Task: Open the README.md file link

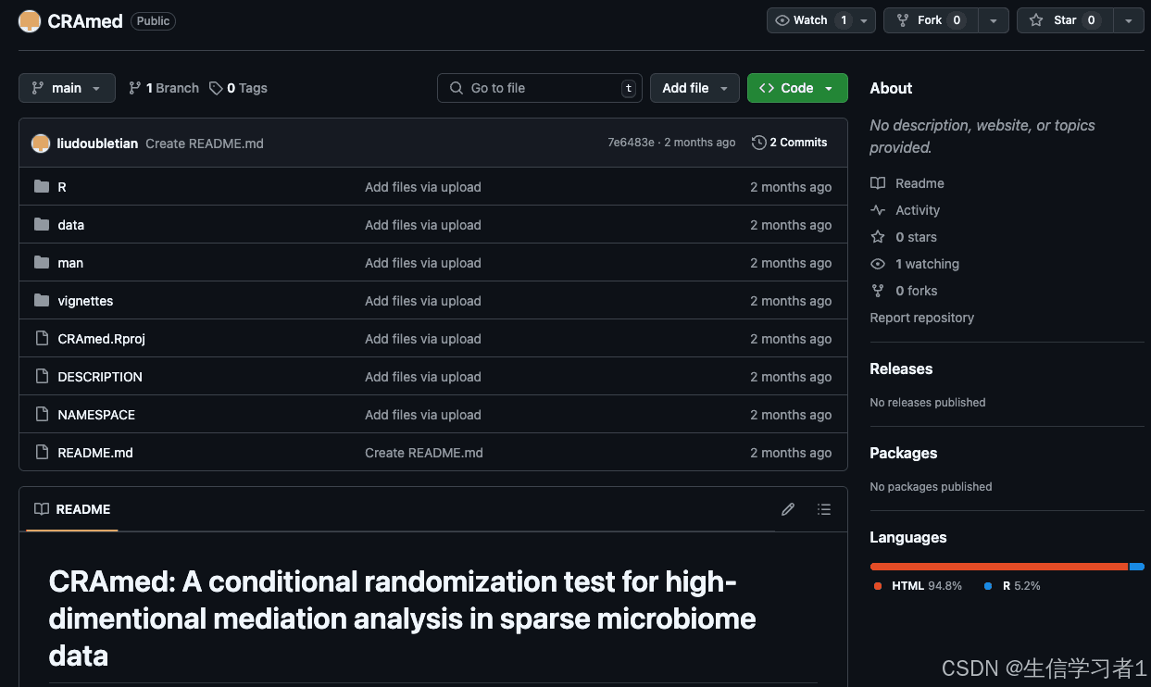Action: [95, 453]
